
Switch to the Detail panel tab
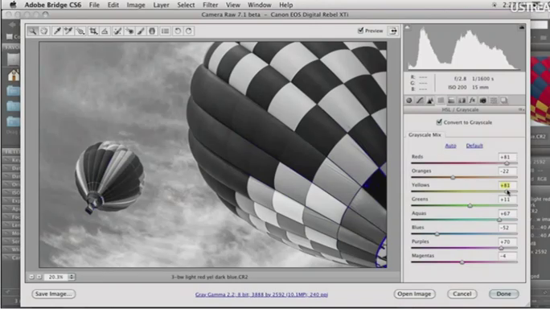tap(430, 101)
